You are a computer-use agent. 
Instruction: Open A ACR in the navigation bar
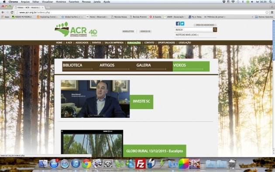click(69, 43)
